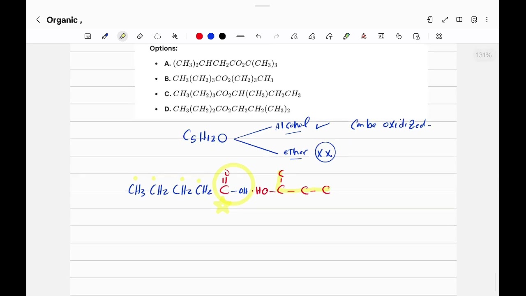This screenshot has height=296, width=526.
Task: Go back using the arrow beside Organic
Action: coord(38,20)
